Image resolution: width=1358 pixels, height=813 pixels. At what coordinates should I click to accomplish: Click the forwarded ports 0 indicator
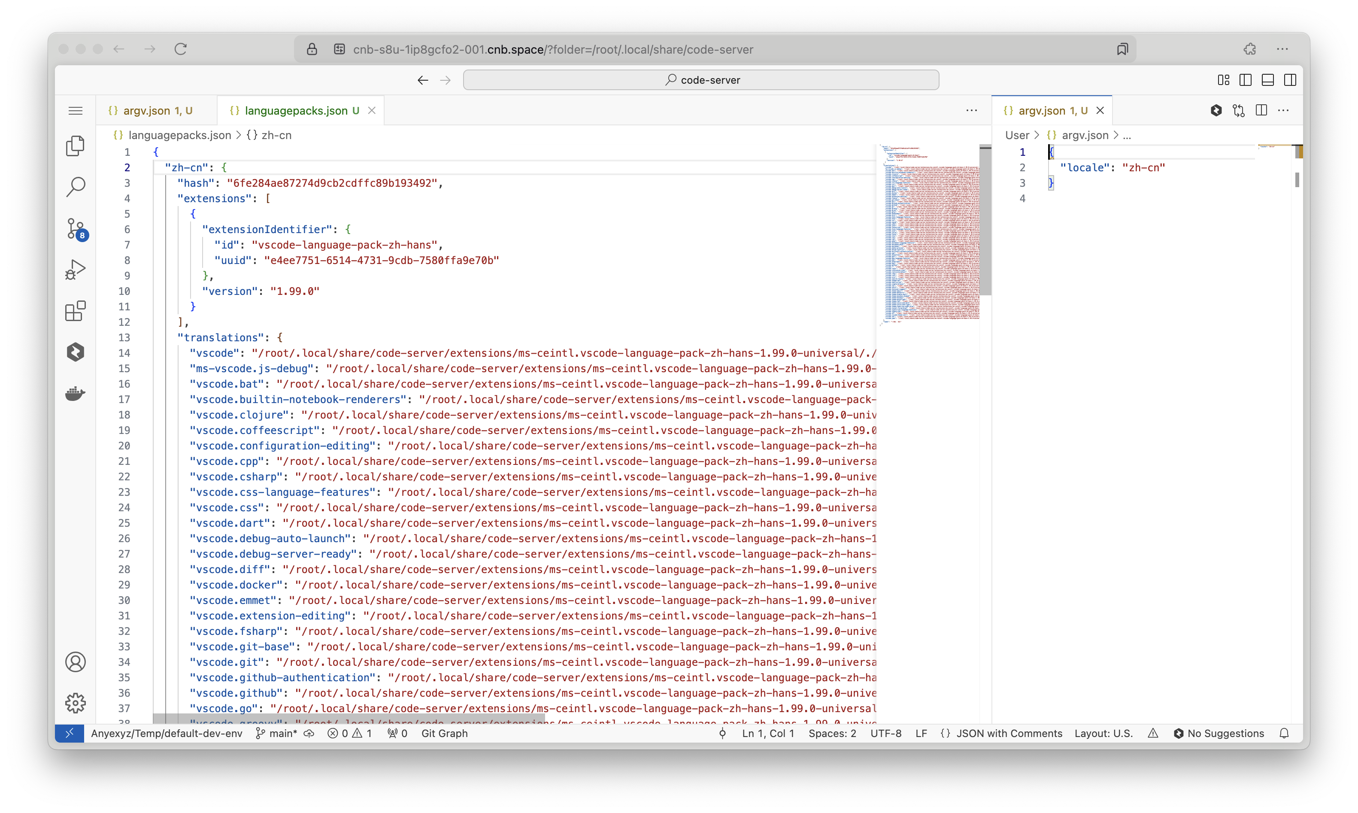[397, 733]
